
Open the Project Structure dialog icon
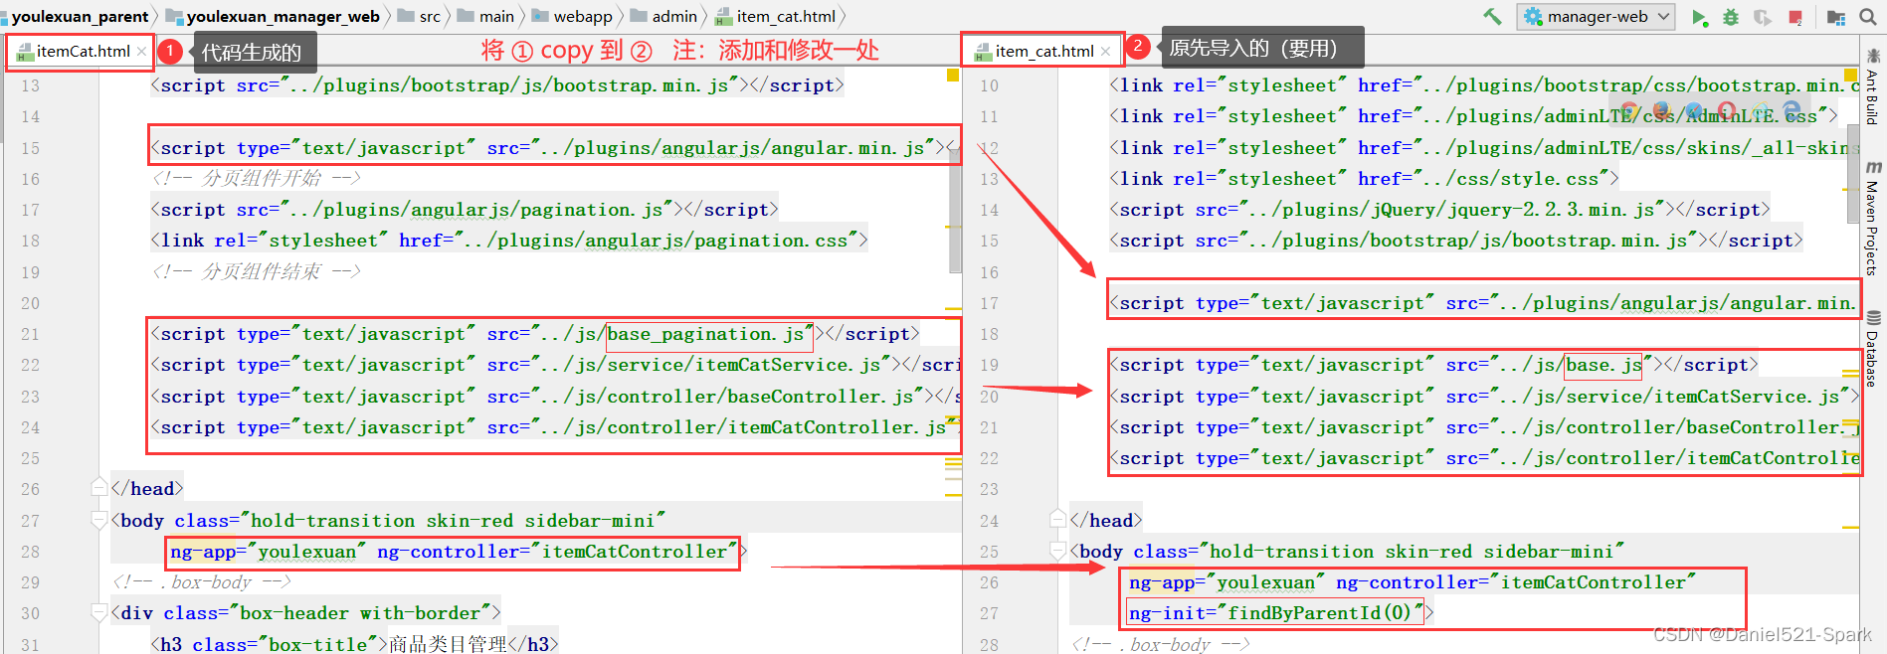(1836, 17)
